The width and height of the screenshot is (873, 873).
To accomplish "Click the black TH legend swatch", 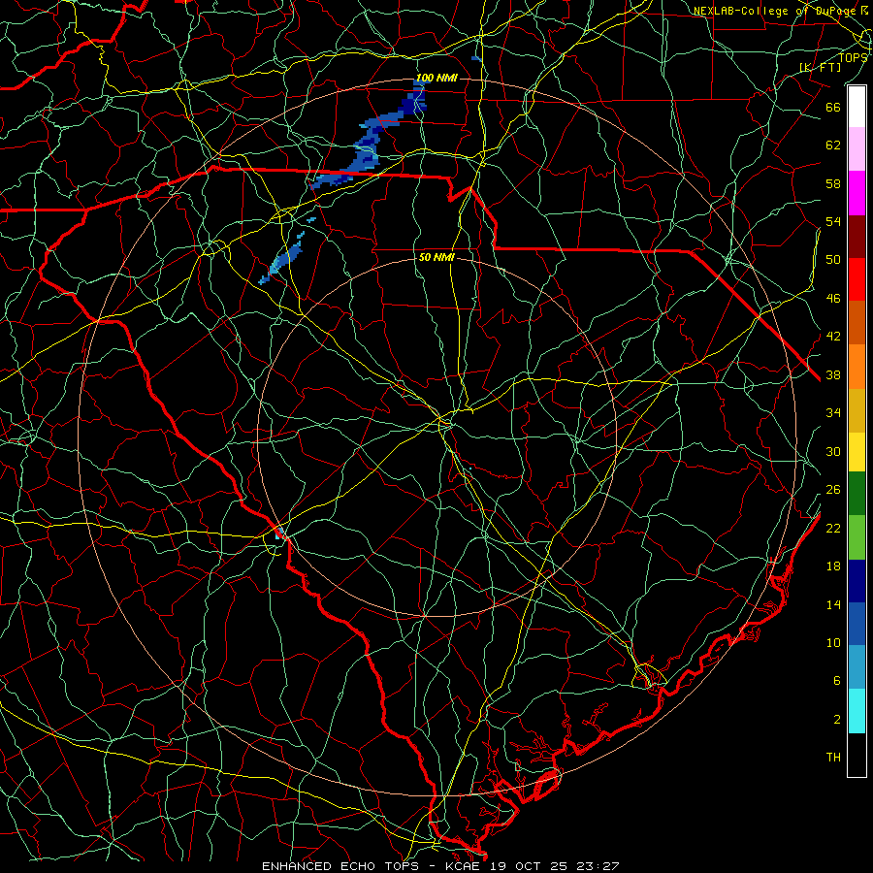I will [857, 755].
